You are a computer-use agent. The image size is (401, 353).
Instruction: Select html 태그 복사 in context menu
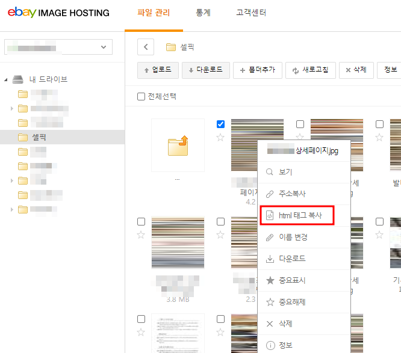pyautogui.click(x=304, y=215)
